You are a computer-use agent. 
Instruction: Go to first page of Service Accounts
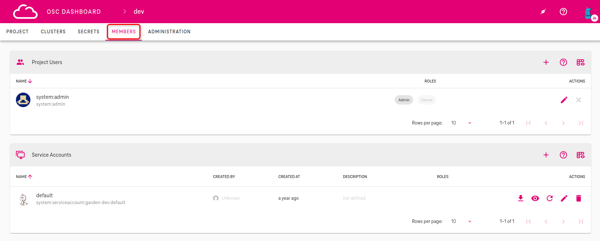tap(529, 221)
